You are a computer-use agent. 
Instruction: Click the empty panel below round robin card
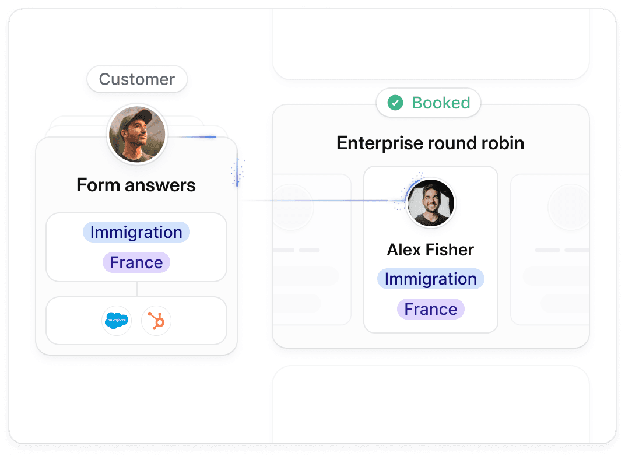[x=430, y=405]
